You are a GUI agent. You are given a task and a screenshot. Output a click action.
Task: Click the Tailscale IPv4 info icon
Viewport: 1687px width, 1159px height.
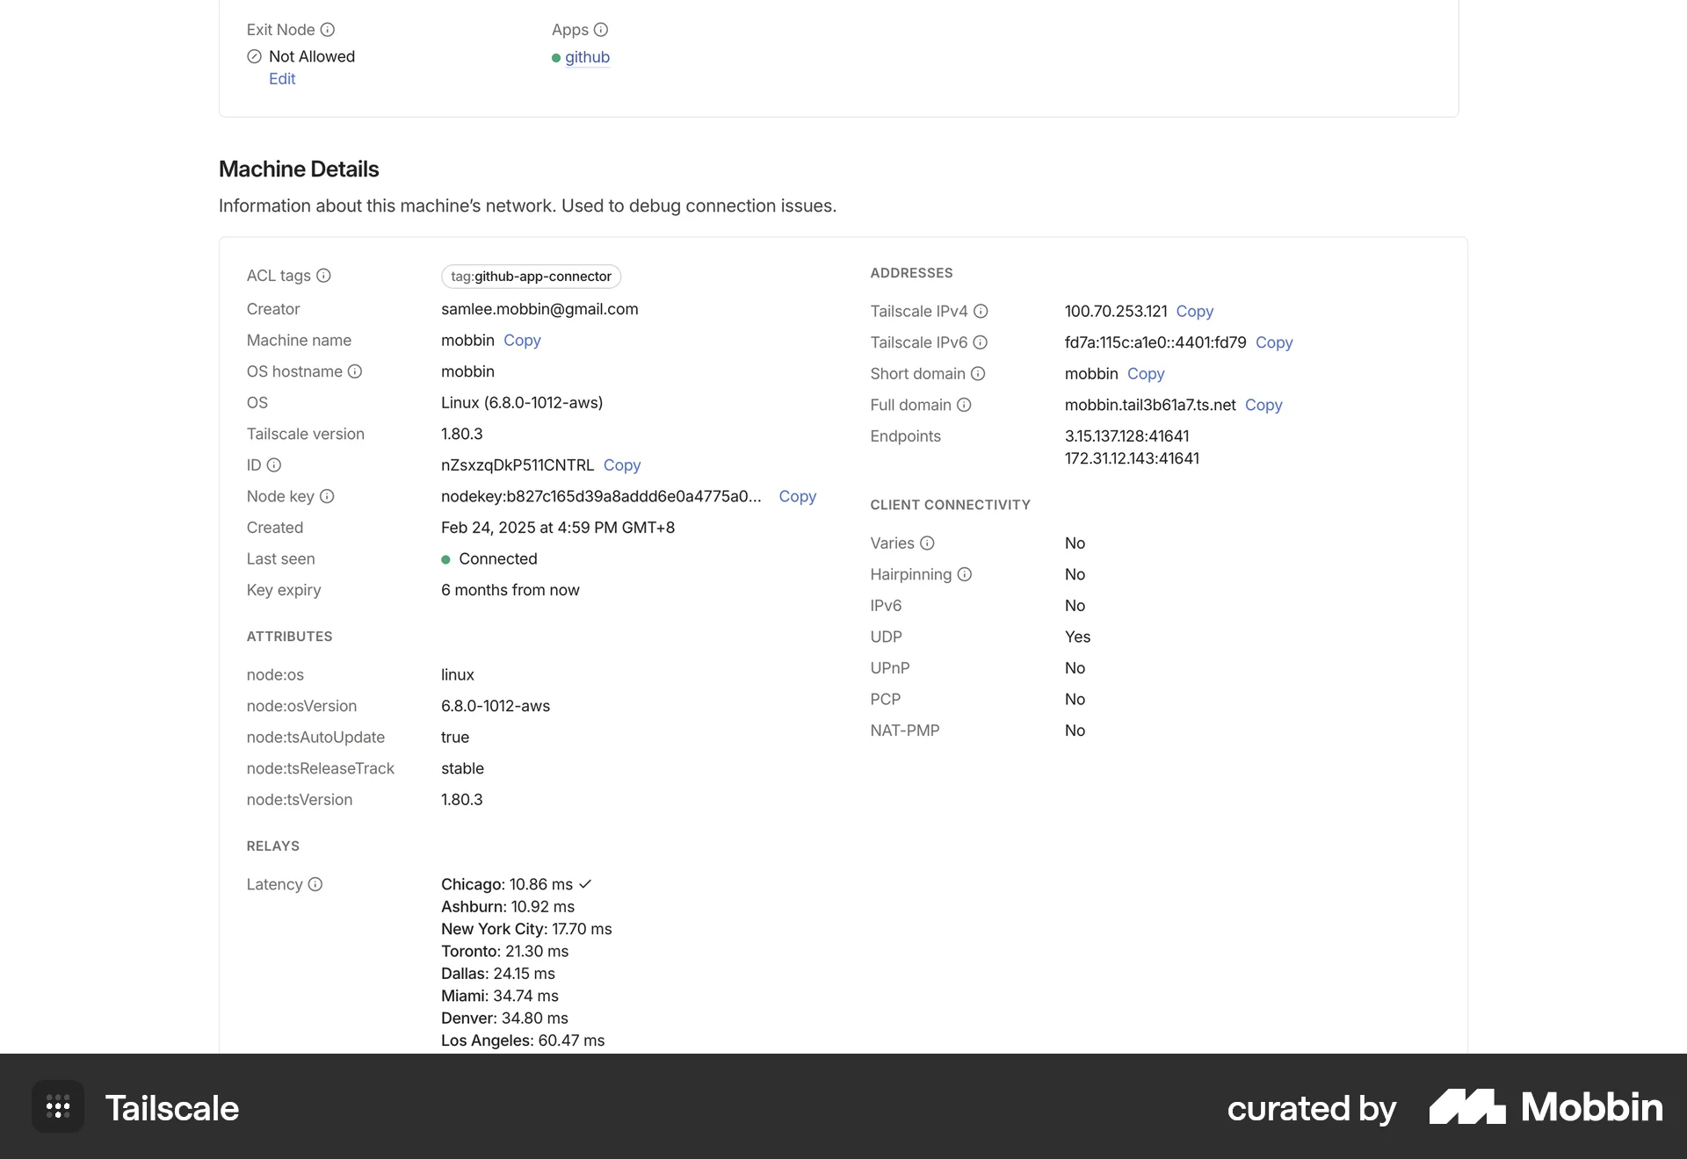coord(981,310)
